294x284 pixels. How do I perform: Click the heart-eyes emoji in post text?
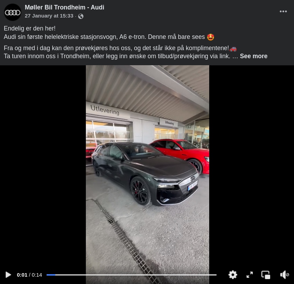click(x=211, y=37)
